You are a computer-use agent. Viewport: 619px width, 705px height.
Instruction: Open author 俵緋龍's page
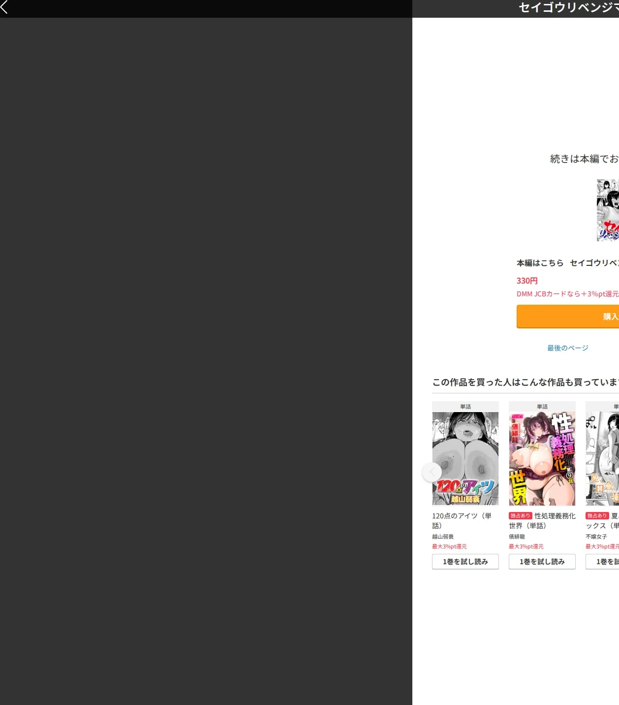click(517, 537)
